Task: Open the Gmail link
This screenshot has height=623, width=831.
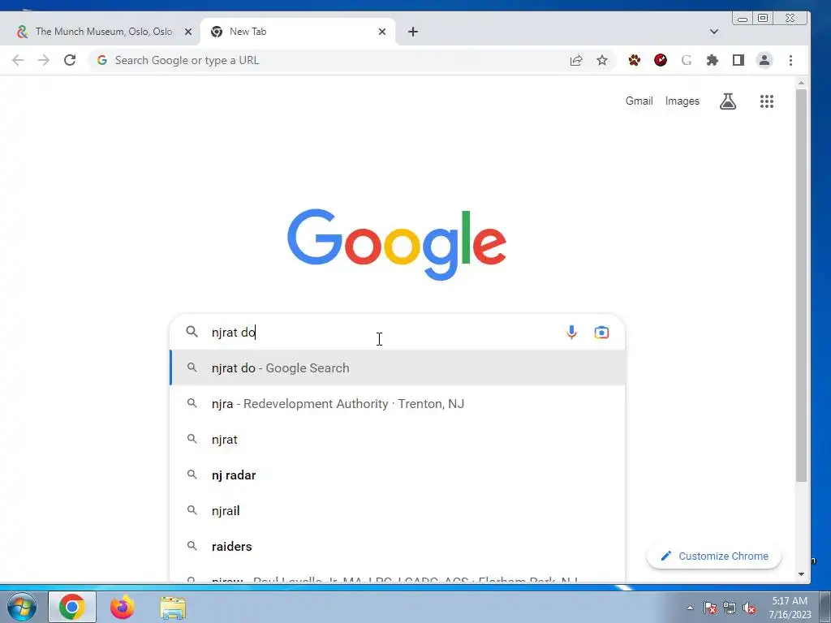Action: pos(639,101)
